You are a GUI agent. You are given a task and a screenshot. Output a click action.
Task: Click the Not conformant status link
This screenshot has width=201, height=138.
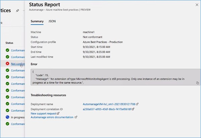pyautogui.click(x=18, y=64)
